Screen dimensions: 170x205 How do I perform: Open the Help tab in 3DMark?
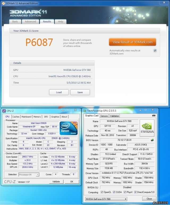(x=61, y=22)
